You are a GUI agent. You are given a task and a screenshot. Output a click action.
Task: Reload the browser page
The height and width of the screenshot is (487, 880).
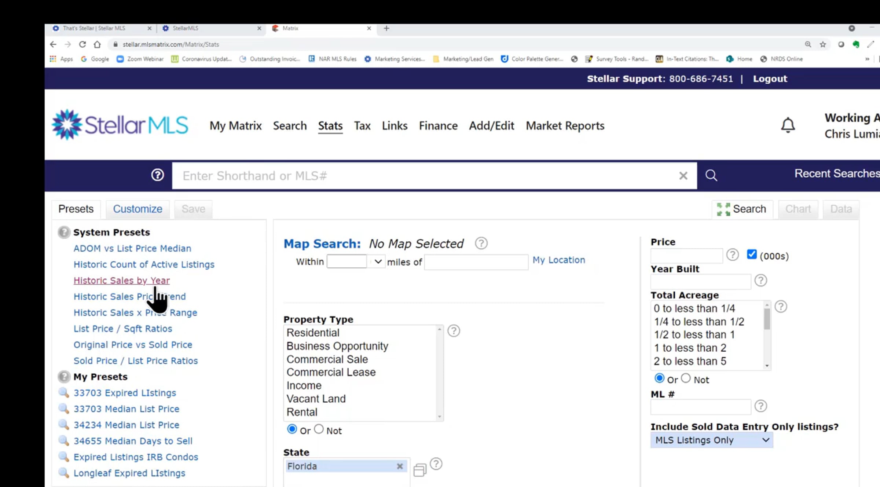click(x=82, y=44)
